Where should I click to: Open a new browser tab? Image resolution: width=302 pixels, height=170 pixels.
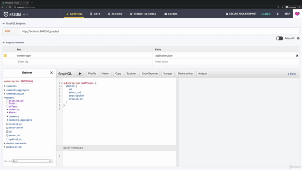pyautogui.click(x=32, y=3)
